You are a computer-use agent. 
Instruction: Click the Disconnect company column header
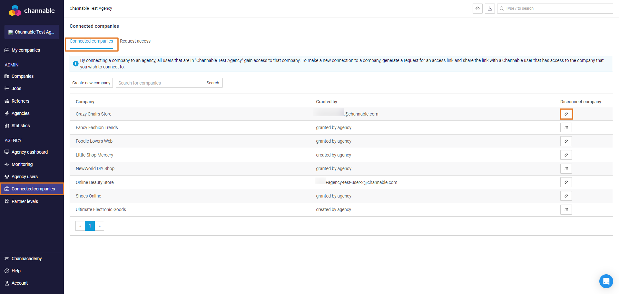click(581, 102)
